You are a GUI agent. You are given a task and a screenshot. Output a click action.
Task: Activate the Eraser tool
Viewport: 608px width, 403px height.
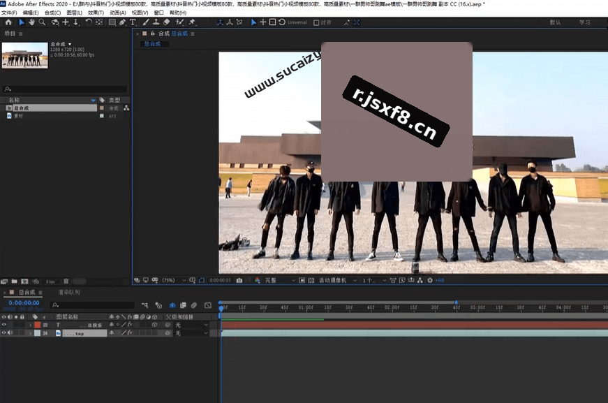(166, 22)
